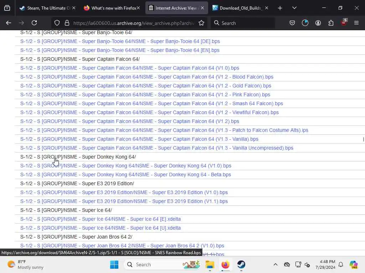This screenshot has height=273, width=365.
Task: Open the V1.3 - Vanilla.bps link
Action: [x=139, y=139]
